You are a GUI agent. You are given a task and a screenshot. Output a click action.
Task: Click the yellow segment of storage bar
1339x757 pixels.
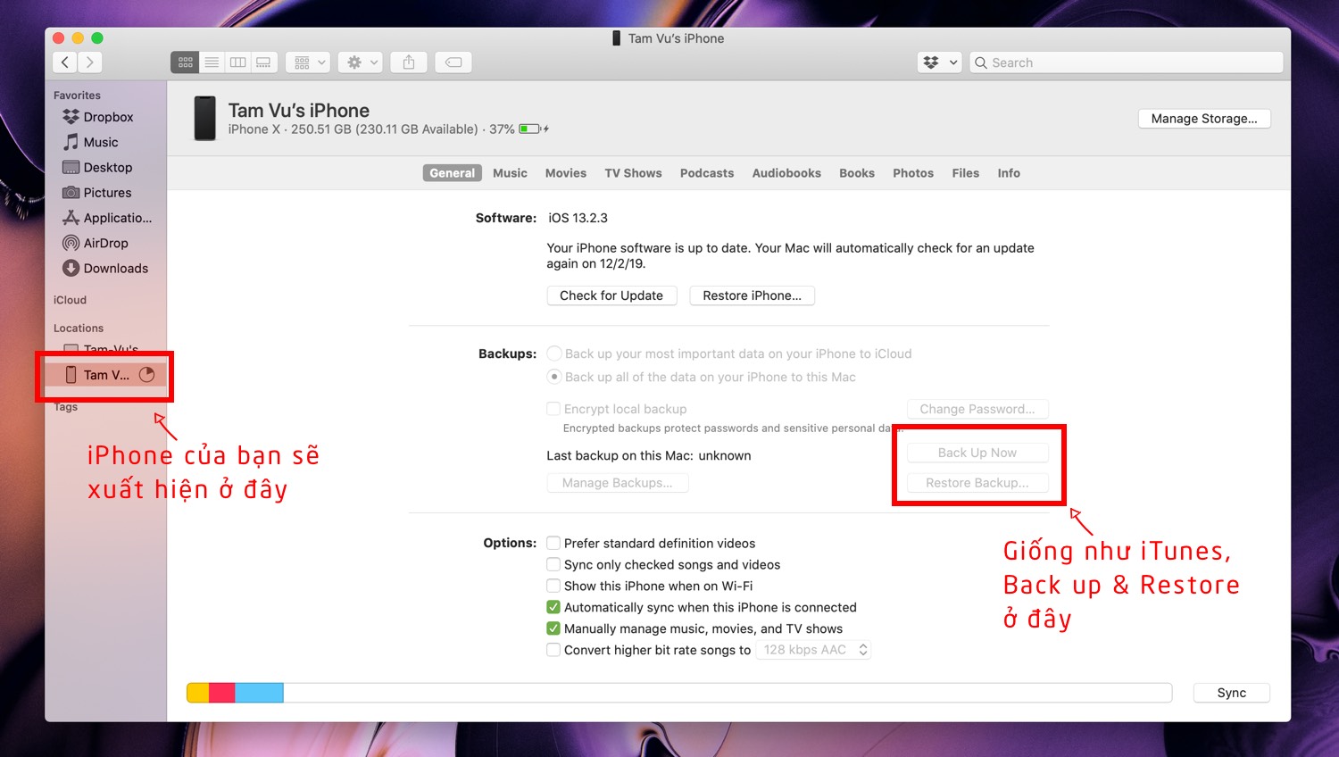[x=197, y=693]
